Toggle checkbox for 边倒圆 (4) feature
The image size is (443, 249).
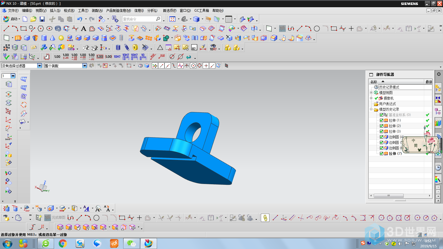pyautogui.click(x=382, y=137)
